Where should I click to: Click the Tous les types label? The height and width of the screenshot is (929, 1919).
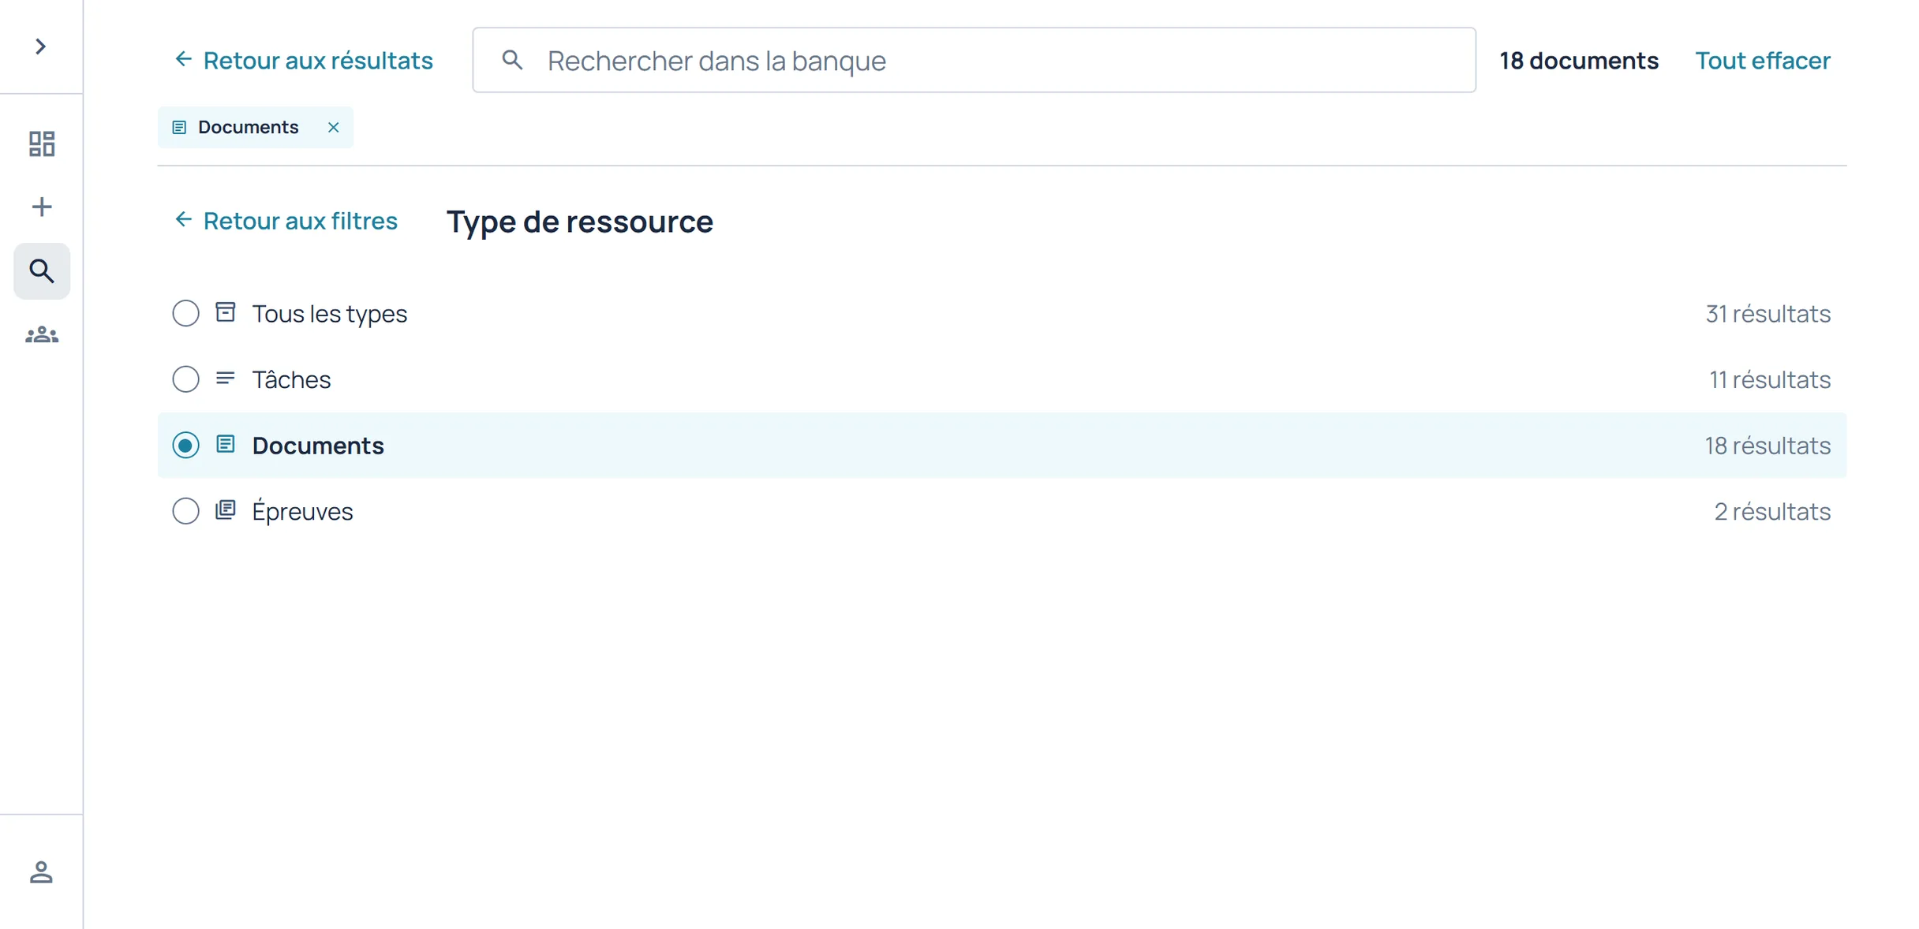tap(330, 314)
